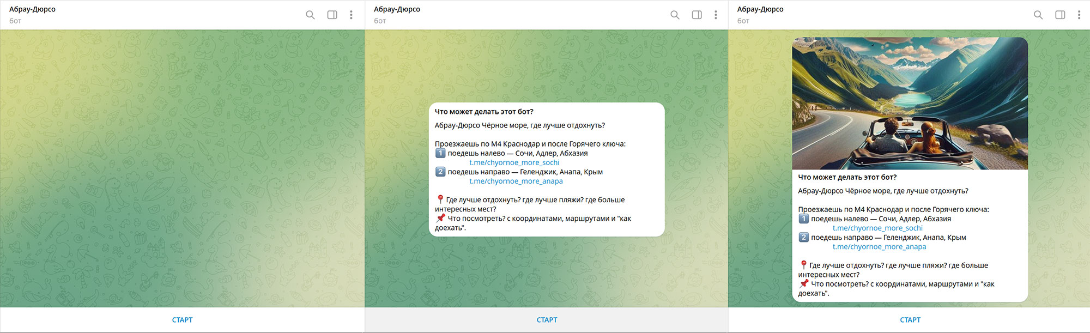1090x333 pixels.
Task: Click 'бот' status label in right panel header
Action: 743,21
